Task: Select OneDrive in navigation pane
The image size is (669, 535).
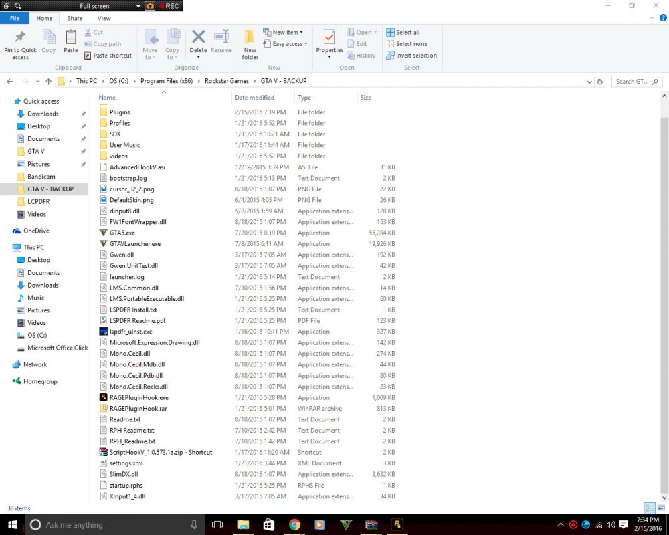Action: [36, 231]
